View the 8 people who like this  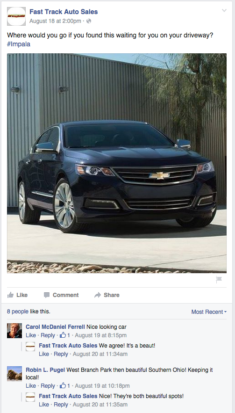click(x=18, y=312)
